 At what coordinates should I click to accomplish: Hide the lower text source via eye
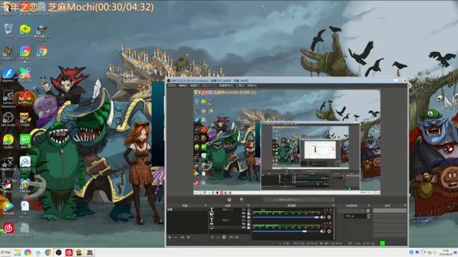point(244,220)
